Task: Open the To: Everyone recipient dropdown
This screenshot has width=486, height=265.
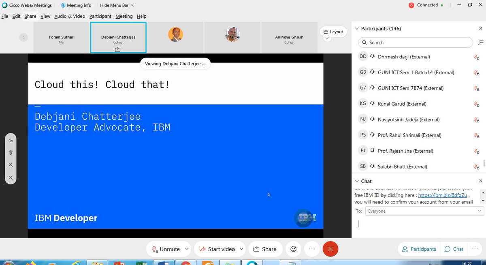Action: [x=424, y=211]
